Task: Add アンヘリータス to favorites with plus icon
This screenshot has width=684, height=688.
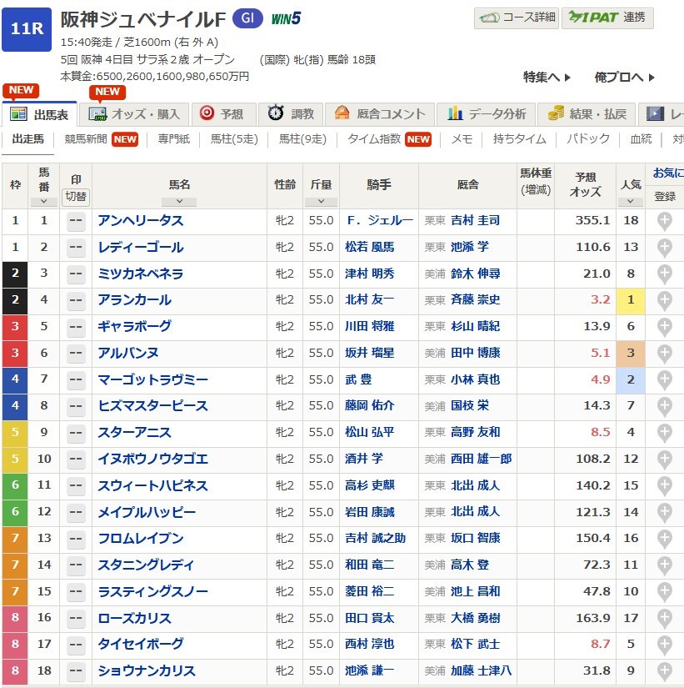Action: pyautogui.click(x=664, y=221)
